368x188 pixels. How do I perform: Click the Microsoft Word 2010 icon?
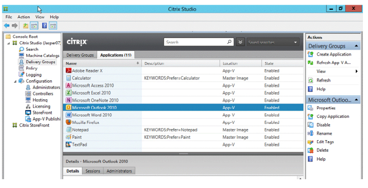pyautogui.click(x=68, y=115)
